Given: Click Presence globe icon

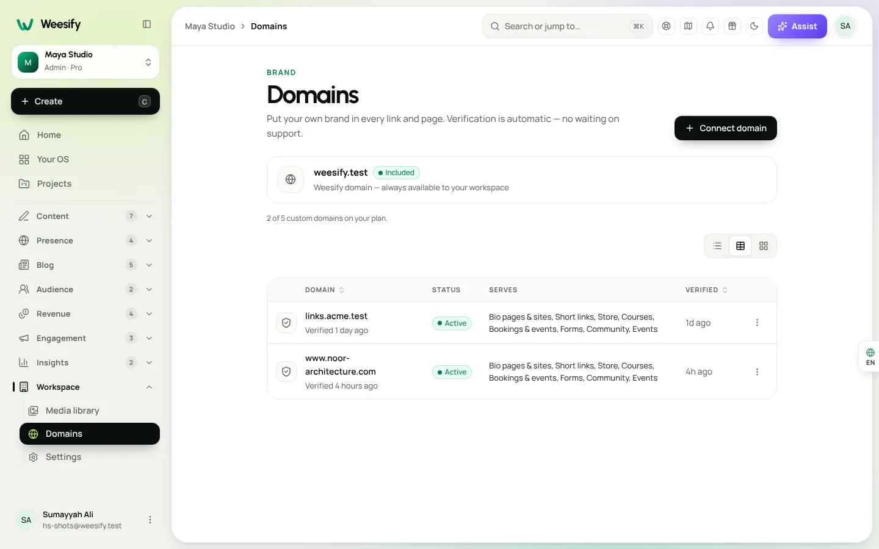Looking at the screenshot, I should click(24, 240).
